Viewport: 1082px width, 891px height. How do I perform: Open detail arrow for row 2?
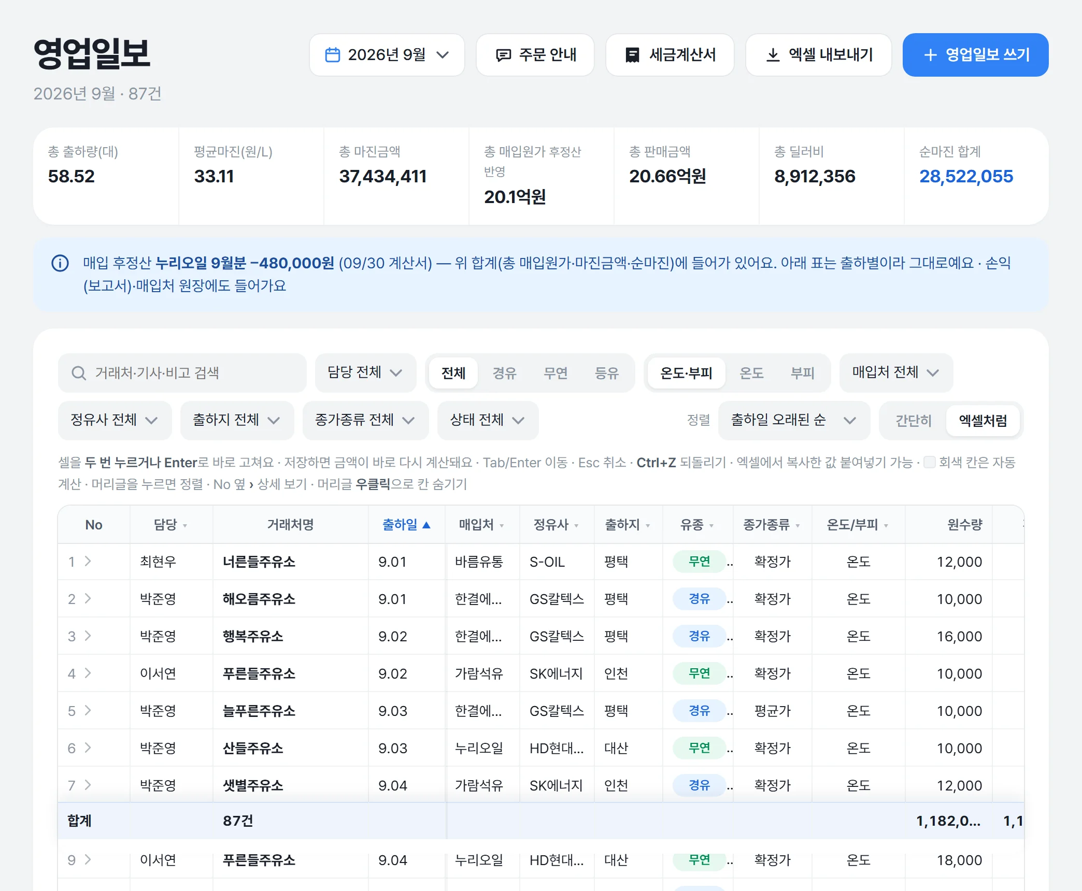pyautogui.click(x=88, y=598)
